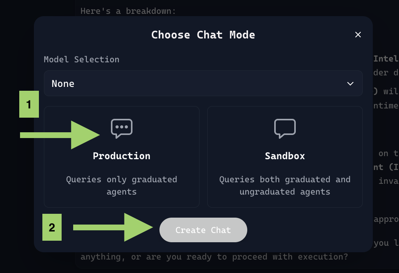The width and height of the screenshot is (399, 273).
Task: Click the "Choose Chat Mode" dialog title
Action: pos(203,35)
